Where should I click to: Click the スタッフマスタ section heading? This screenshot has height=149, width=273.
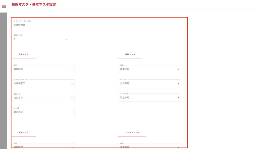click(132, 133)
